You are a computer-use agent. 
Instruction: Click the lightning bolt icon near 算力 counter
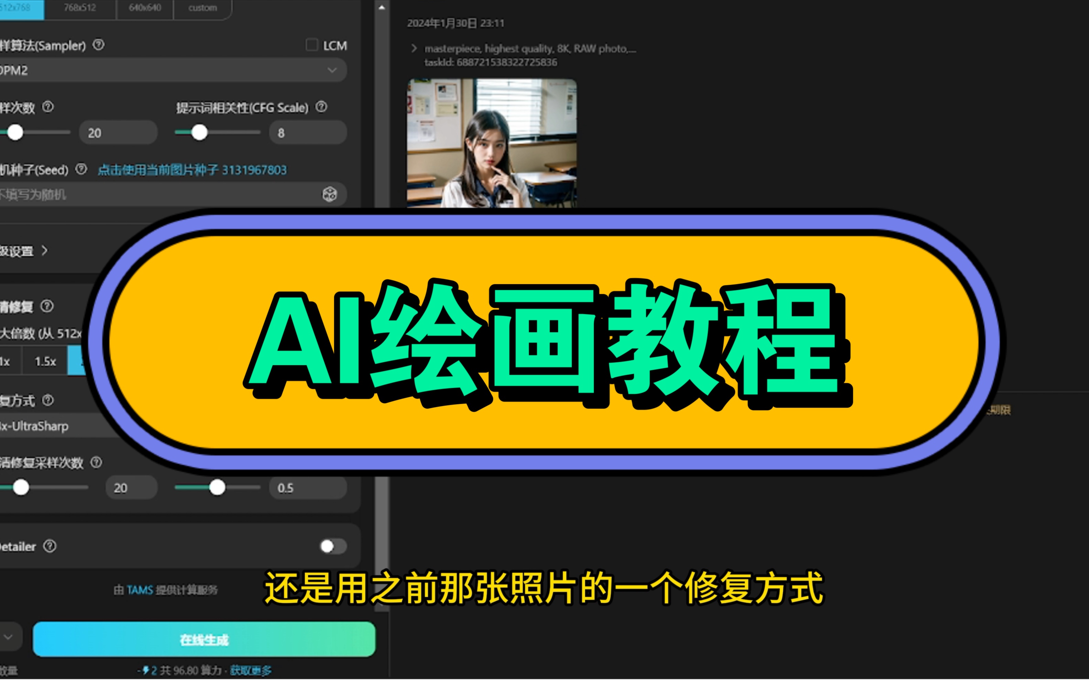(x=146, y=669)
